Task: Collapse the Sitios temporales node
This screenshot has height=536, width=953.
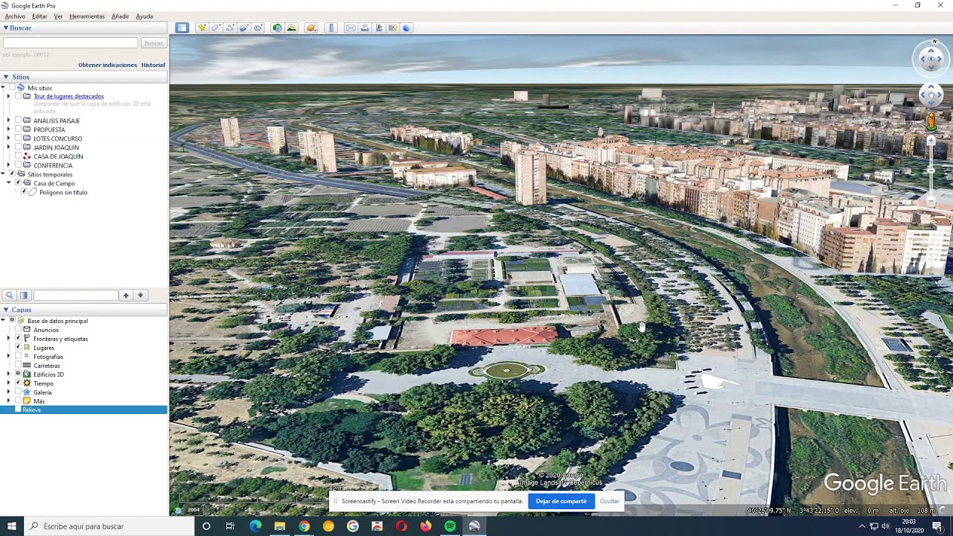Action: (x=4, y=174)
